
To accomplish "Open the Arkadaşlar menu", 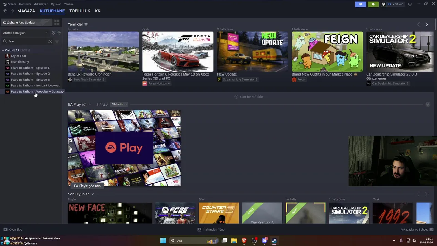I will coord(41,4).
